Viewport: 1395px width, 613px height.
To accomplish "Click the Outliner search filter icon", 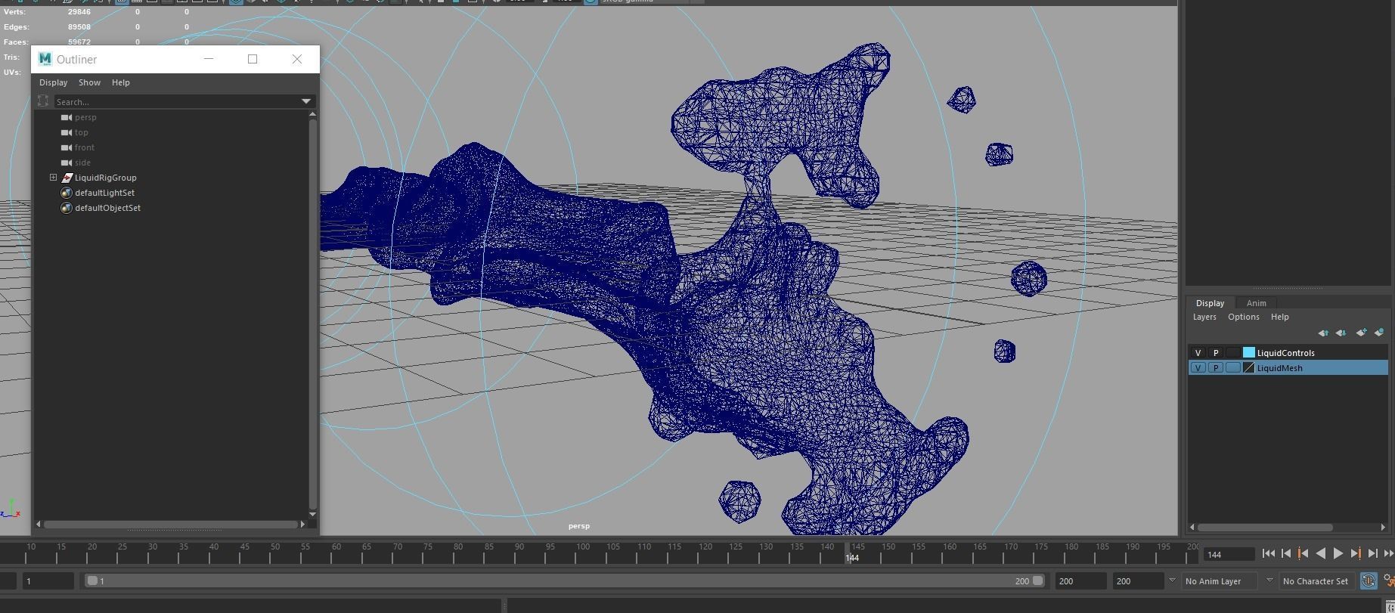I will (x=43, y=101).
